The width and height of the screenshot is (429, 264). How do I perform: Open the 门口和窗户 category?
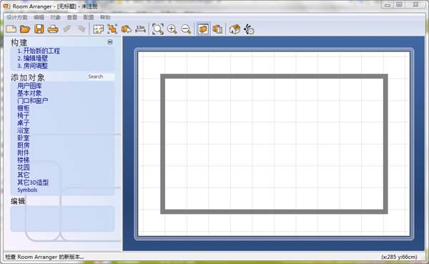[33, 100]
